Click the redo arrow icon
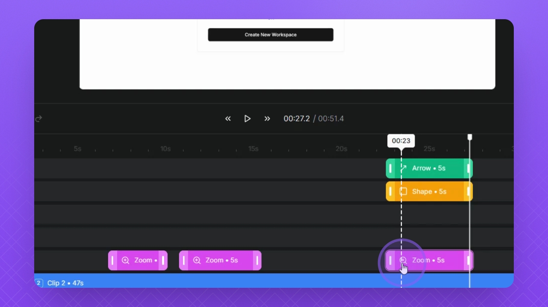Screen dimensions: 548x307 click(x=38, y=119)
